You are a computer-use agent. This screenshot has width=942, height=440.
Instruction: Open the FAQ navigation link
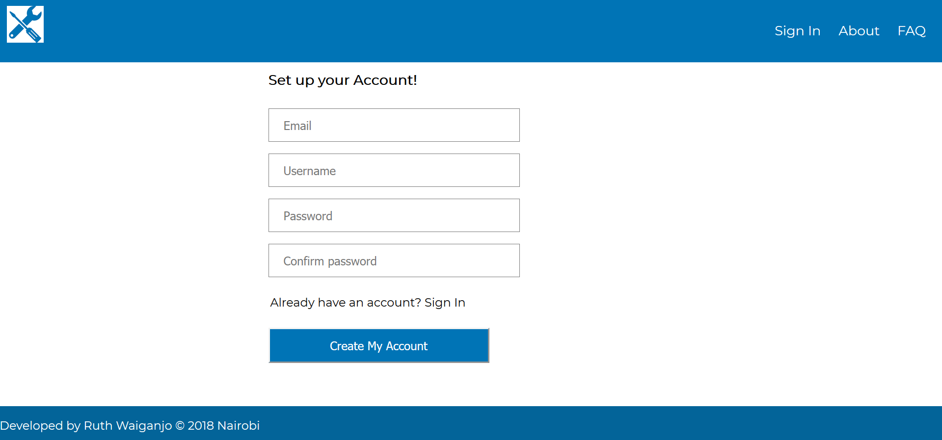(912, 31)
